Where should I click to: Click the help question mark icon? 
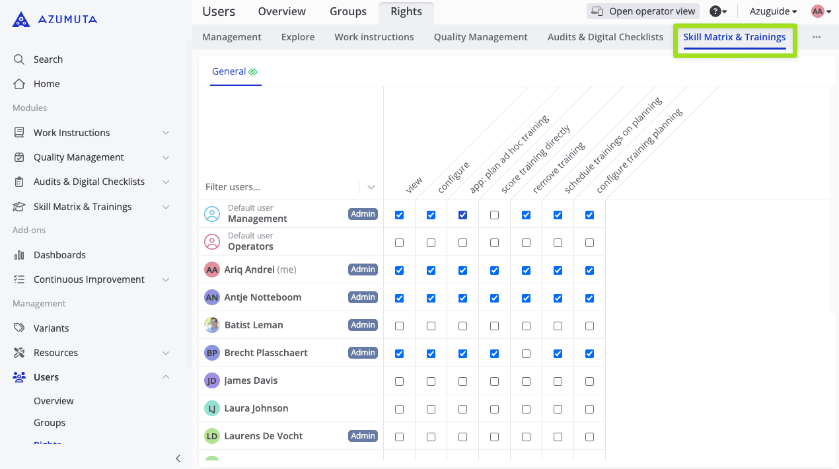(715, 11)
